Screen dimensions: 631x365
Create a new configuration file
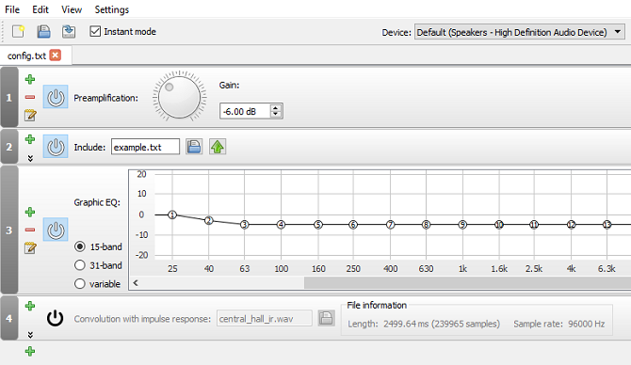point(18,31)
